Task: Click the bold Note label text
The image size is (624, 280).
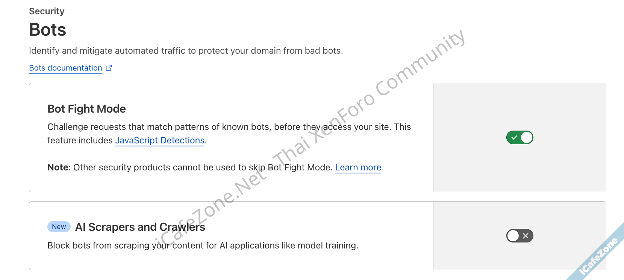Action: [x=58, y=167]
